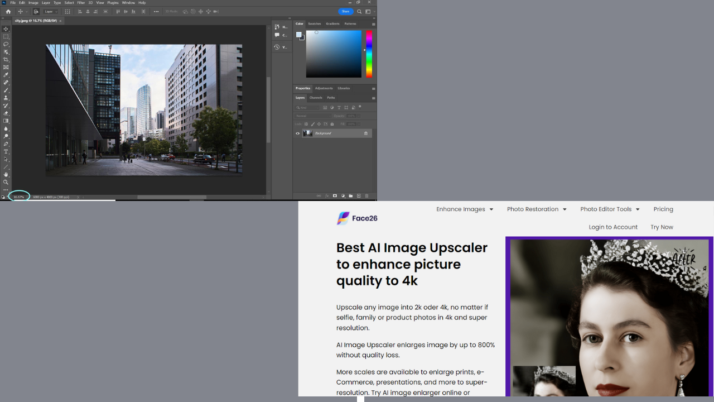Open the Color panel options menu
714x402 pixels.
click(374, 24)
